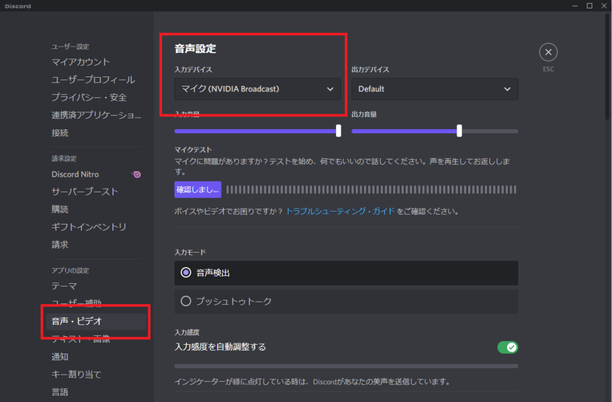Click the 出力音量 slider handle
The image size is (612, 402).
pos(459,131)
